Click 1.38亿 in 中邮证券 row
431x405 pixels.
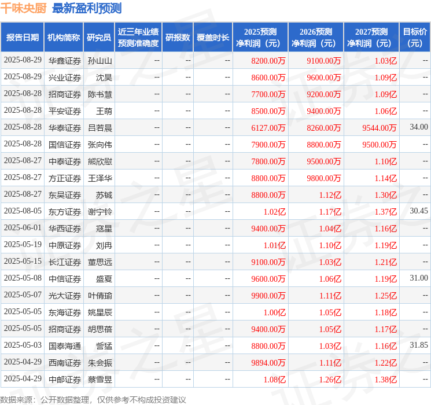(x=386, y=380)
